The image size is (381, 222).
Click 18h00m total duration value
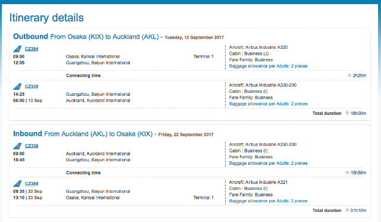point(358,113)
